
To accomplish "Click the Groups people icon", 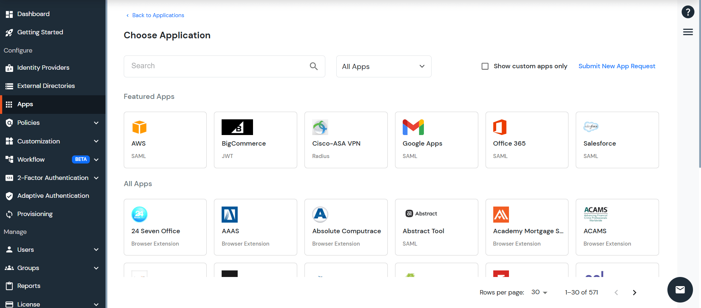I will 9,268.
